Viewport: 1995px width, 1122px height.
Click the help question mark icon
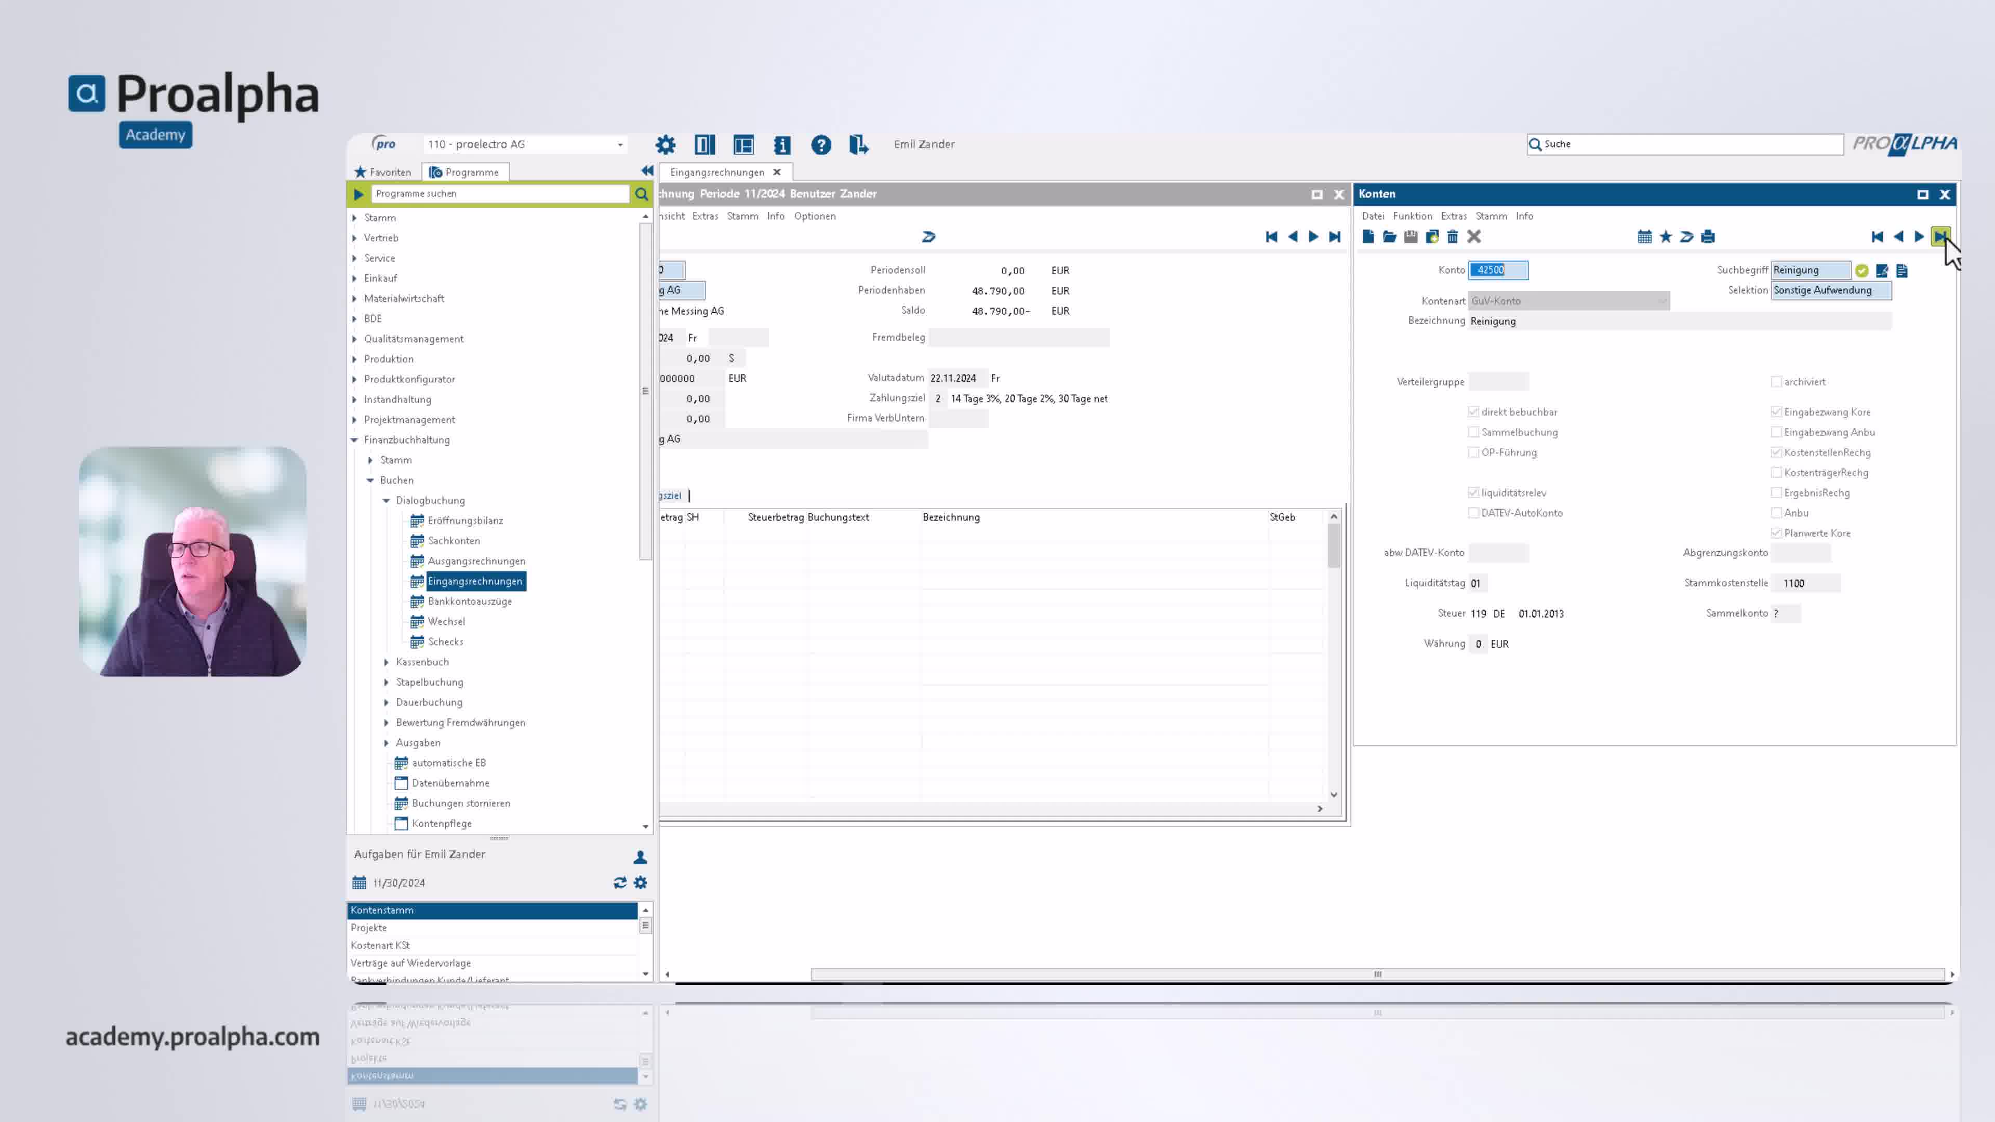click(821, 145)
